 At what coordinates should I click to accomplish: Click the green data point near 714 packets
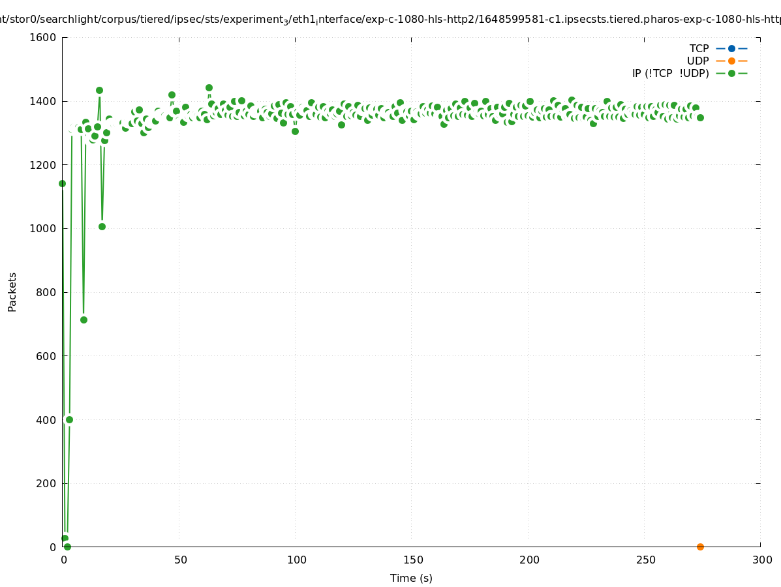(84, 320)
